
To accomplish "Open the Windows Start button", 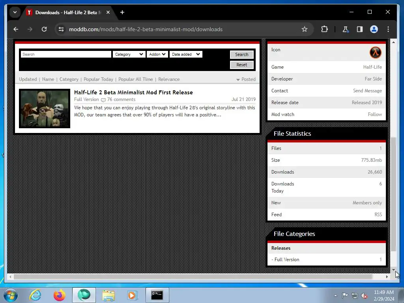I will [11, 295].
